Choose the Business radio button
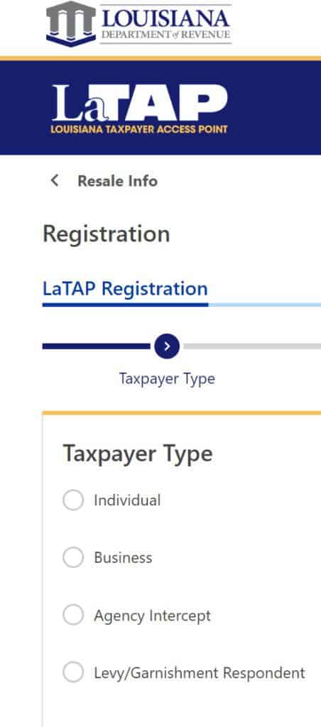 (73, 557)
